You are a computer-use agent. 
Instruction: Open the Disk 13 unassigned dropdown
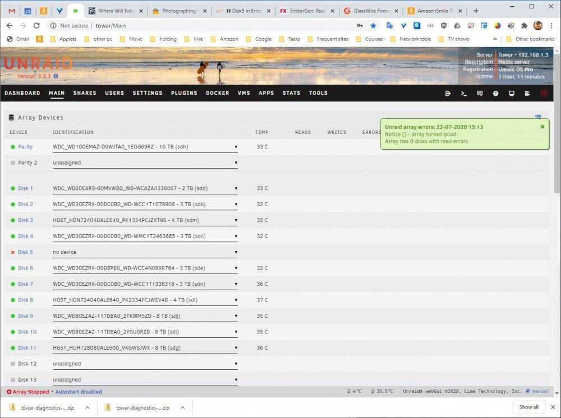[145, 380]
